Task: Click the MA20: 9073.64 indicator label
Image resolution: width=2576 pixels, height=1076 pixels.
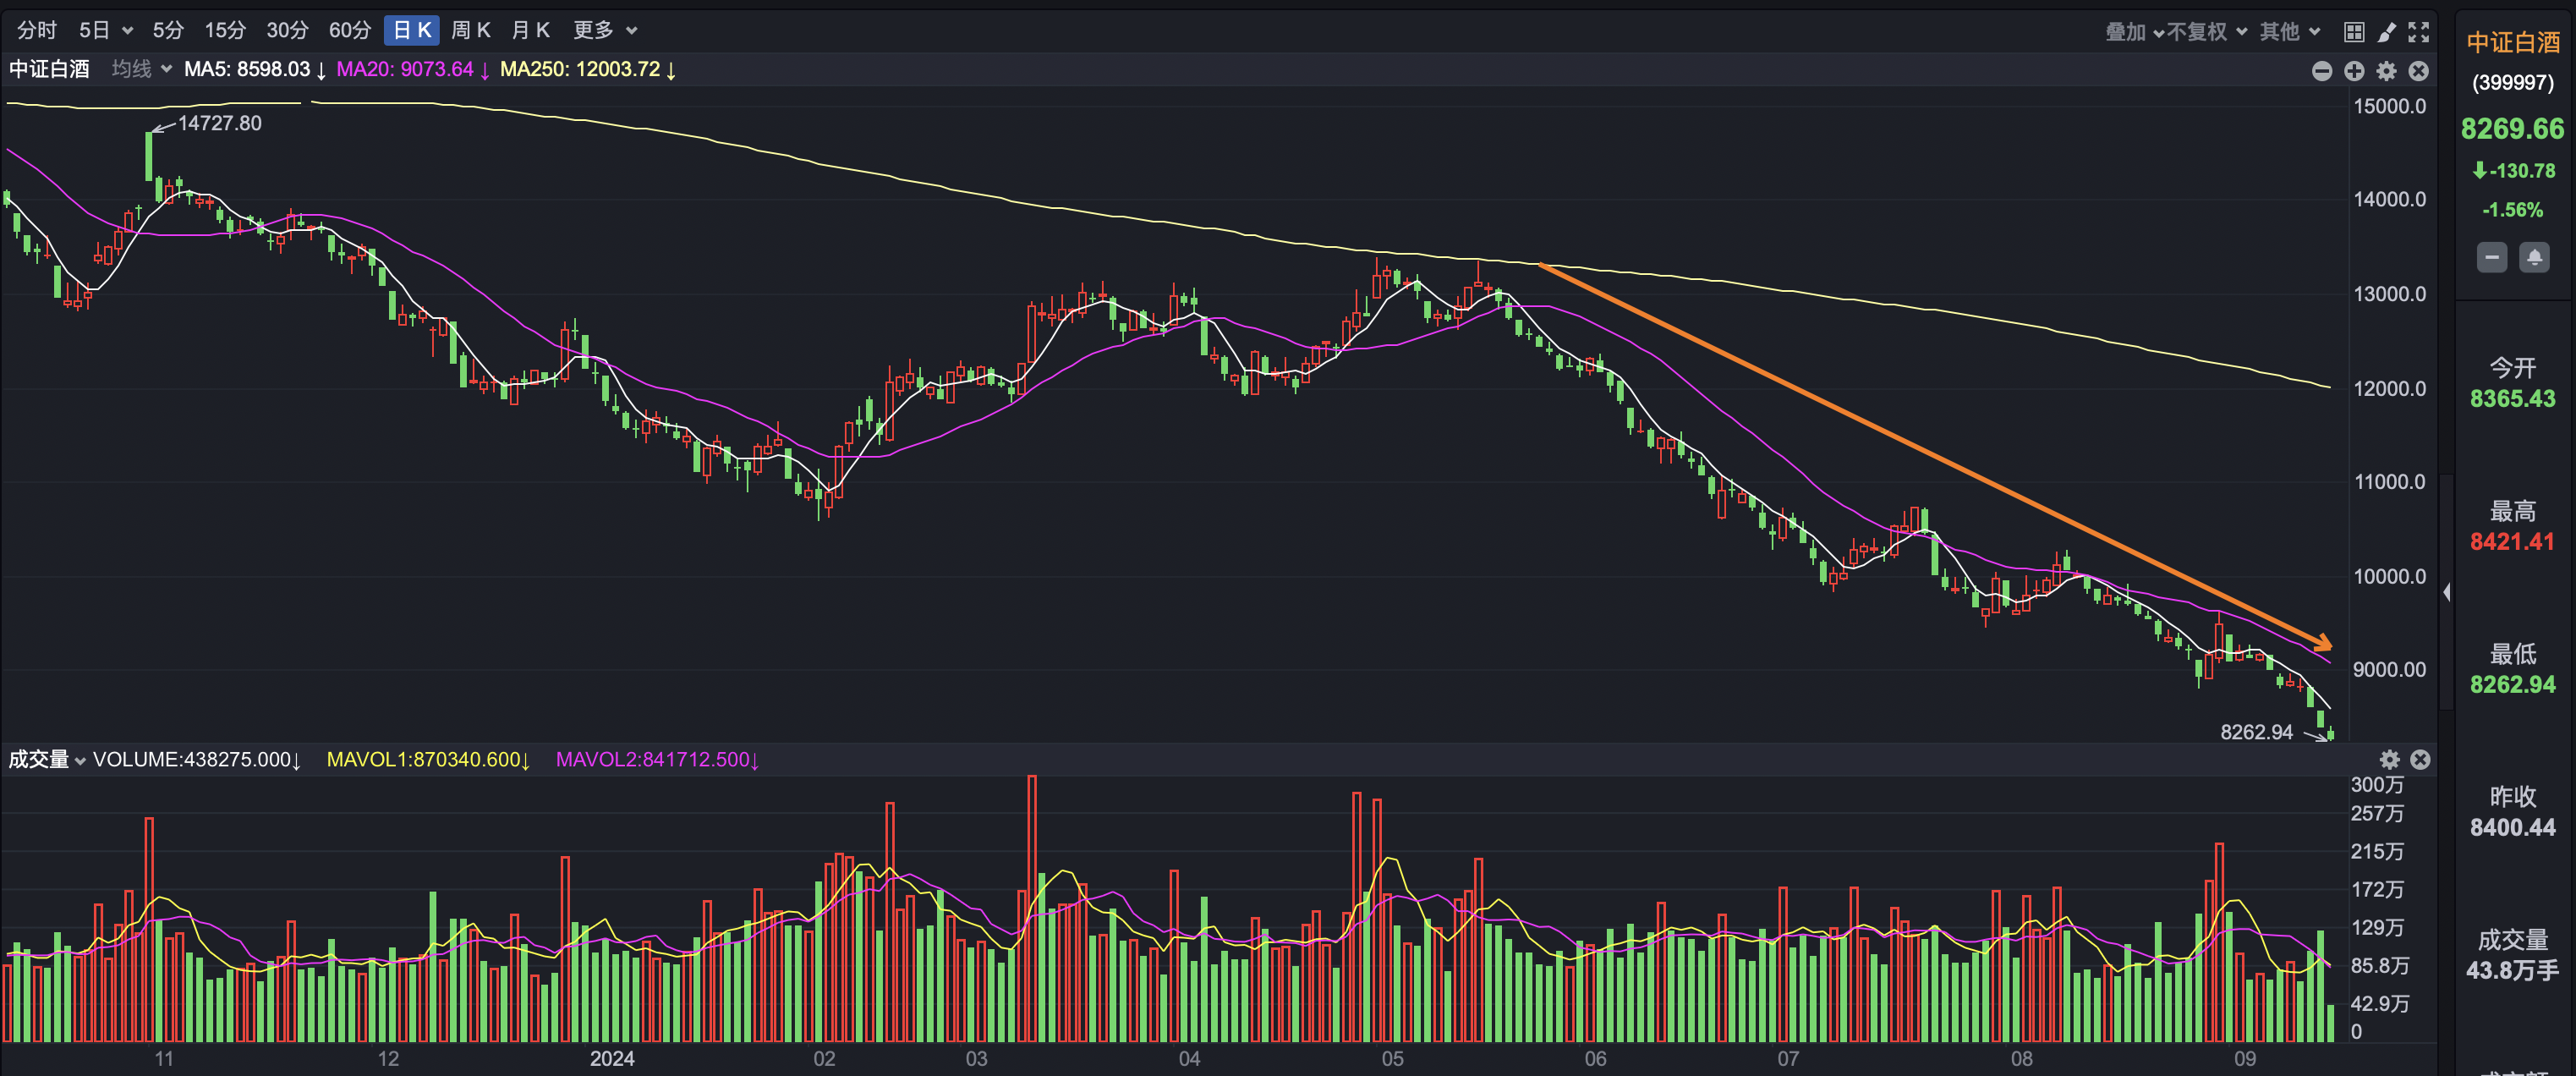Action: 413,69
